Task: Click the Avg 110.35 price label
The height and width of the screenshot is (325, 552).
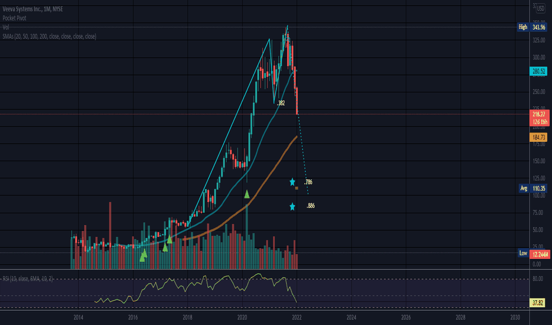Action: [x=533, y=188]
